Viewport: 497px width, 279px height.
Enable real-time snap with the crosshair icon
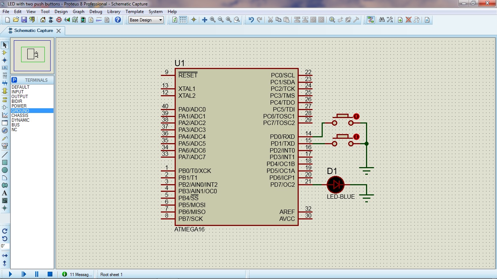tap(194, 20)
